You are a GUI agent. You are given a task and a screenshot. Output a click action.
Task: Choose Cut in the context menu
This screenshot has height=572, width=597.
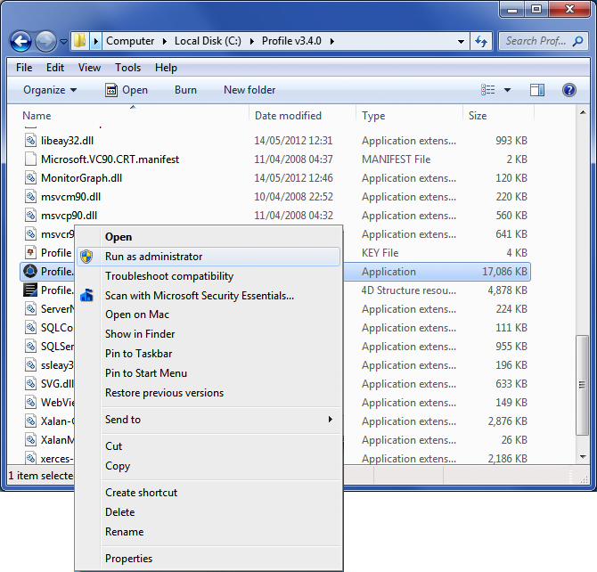(209, 446)
